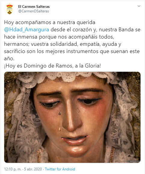This screenshot has width=145, height=174.
Task: Open the @CarmenDSalteras handle
Action: coord(33,11)
